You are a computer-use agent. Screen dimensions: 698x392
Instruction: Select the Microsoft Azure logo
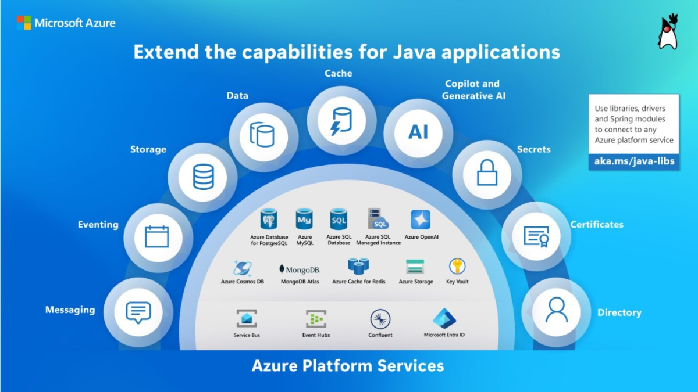[66, 23]
